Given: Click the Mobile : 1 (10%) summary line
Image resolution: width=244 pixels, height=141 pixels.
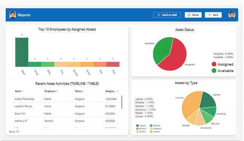Looking at the screenshot, I should [144, 113].
